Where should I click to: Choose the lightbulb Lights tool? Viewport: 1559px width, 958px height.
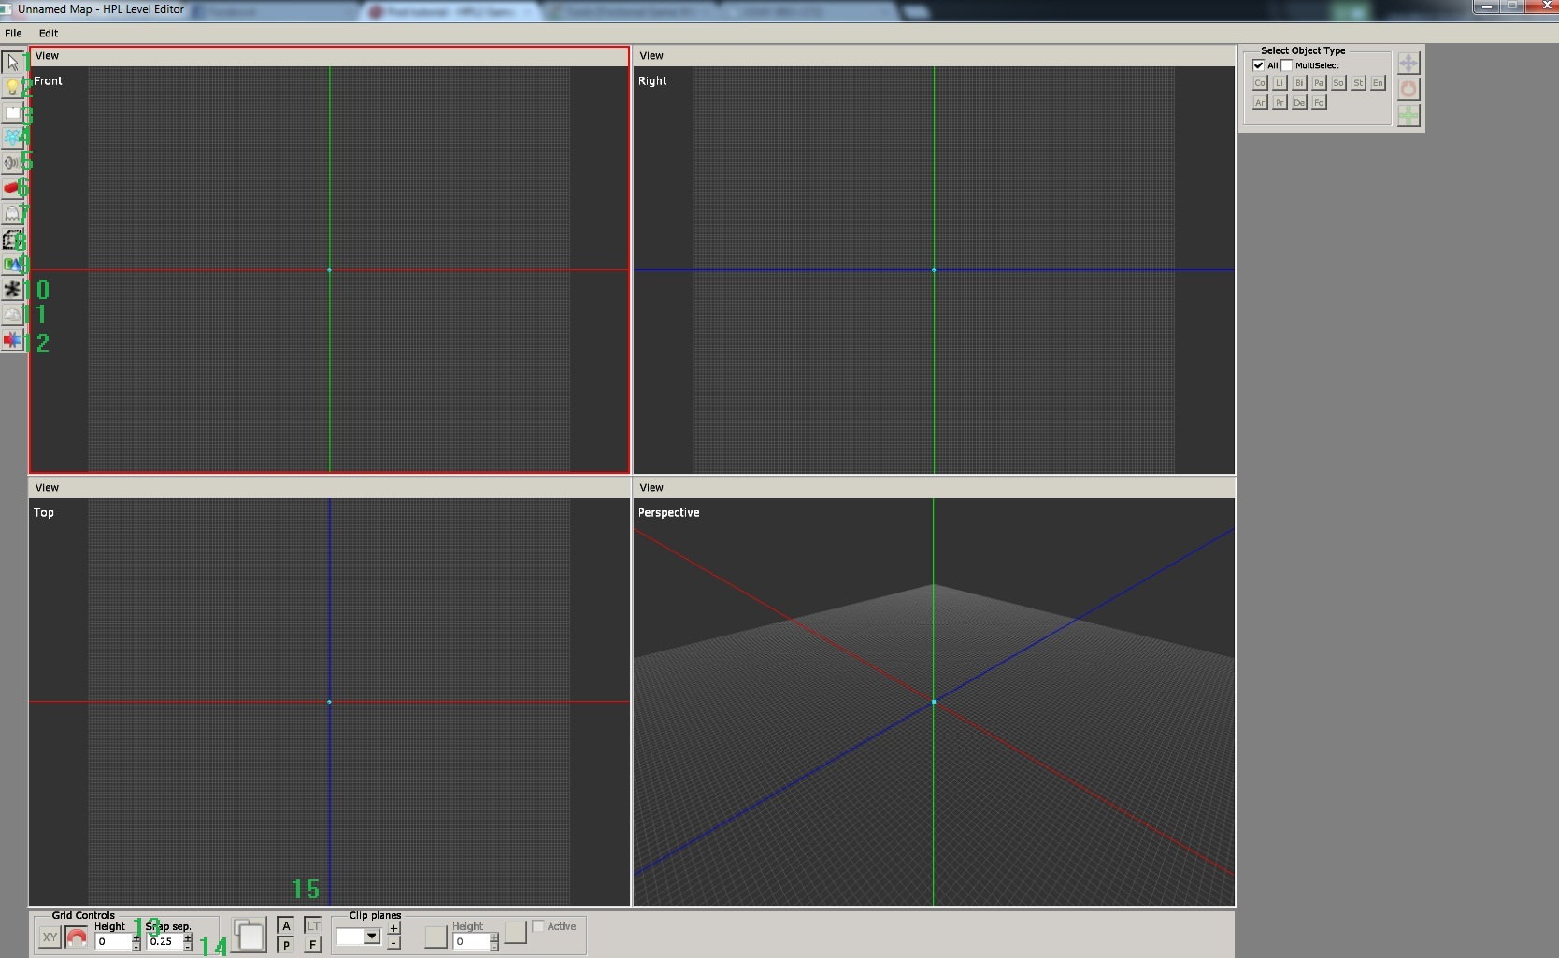pyautogui.click(x=12, y=88)
